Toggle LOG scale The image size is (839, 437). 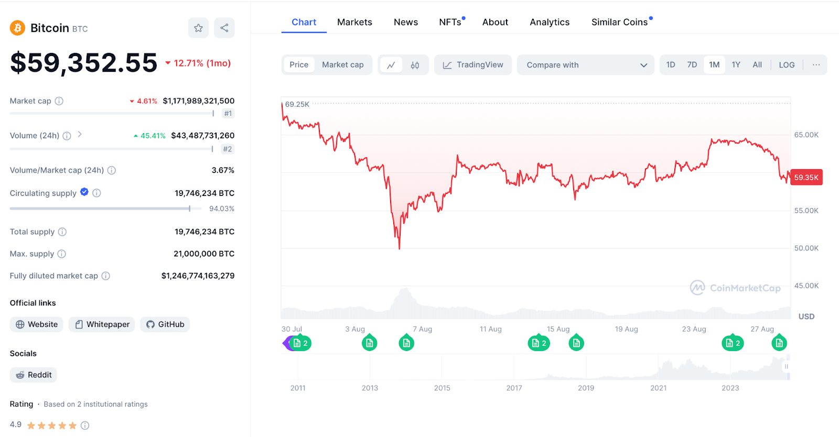[x=787, y=65]
